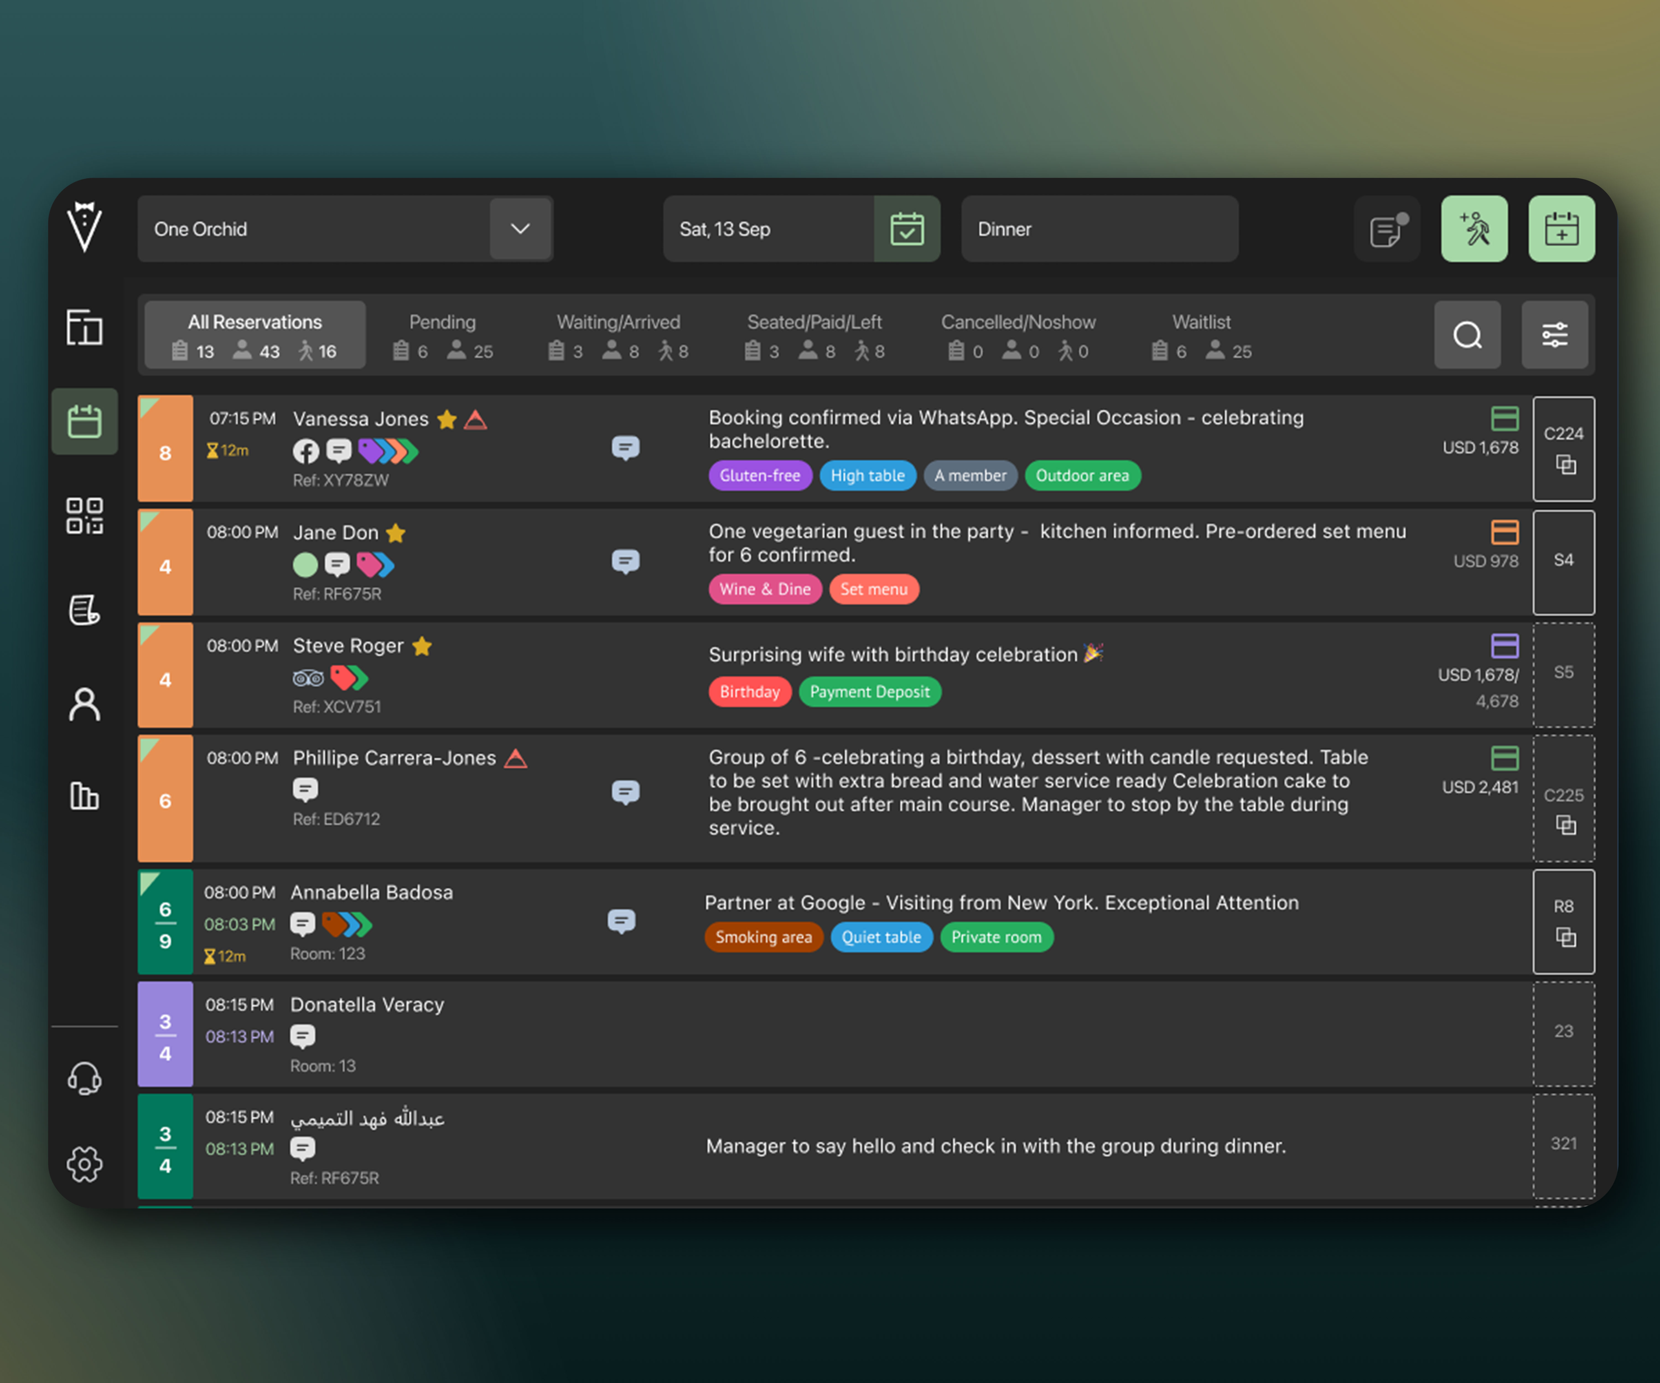
Task: Click the Quiet table tag
Action: click(881, 937)
